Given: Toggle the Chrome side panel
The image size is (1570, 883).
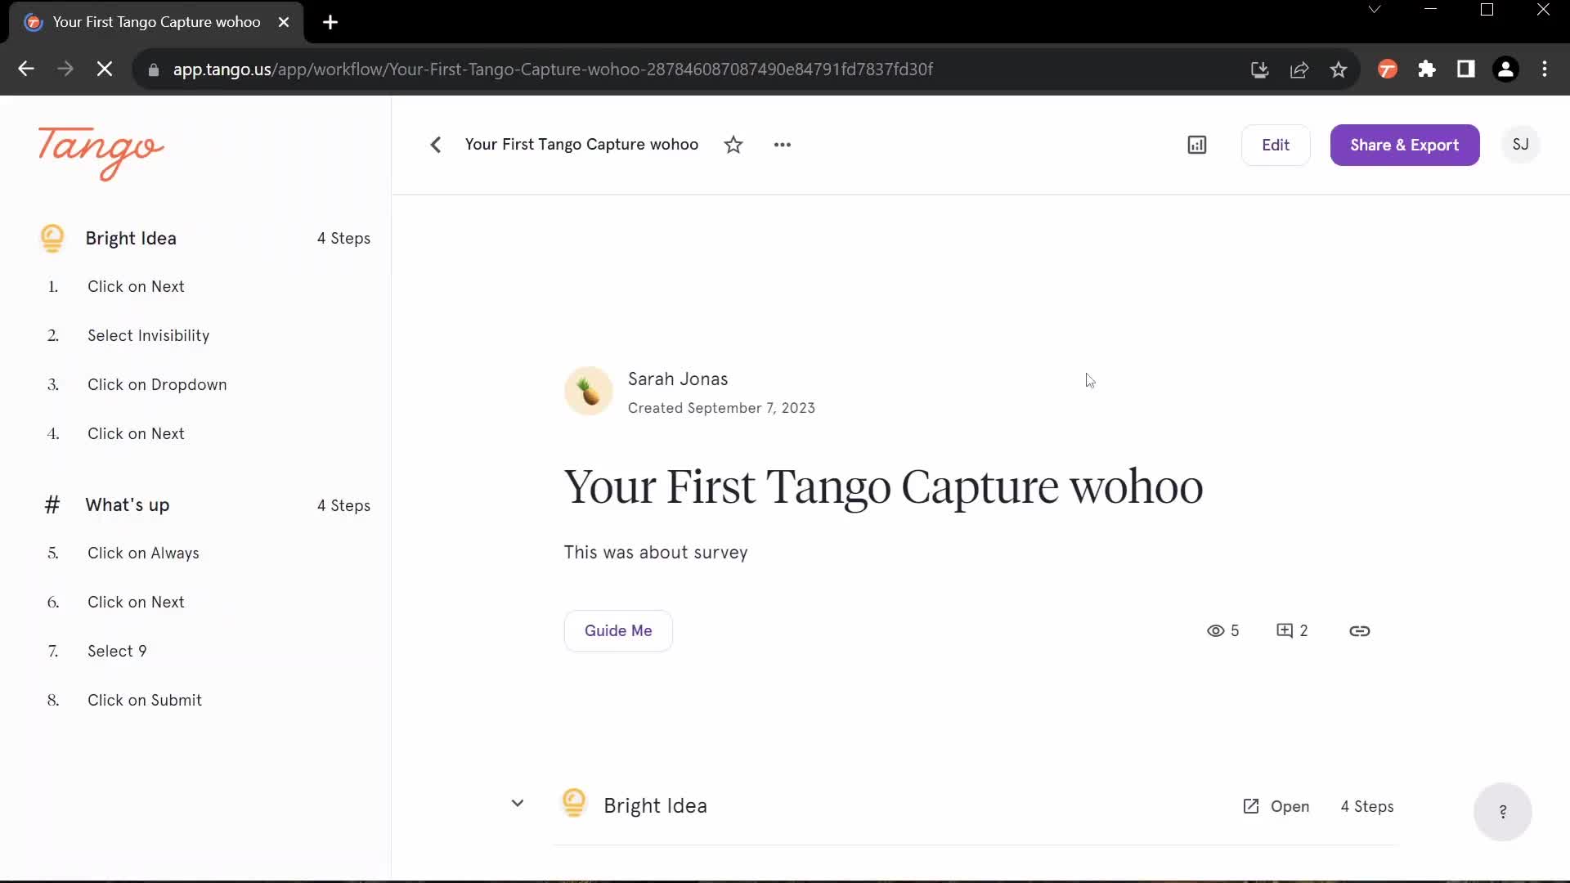Looking at the screenshot, I should [1466, 69].
